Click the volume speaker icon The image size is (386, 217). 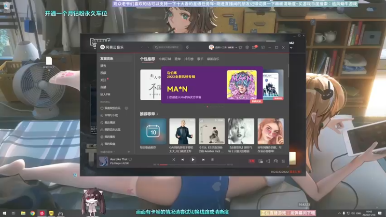268,161
